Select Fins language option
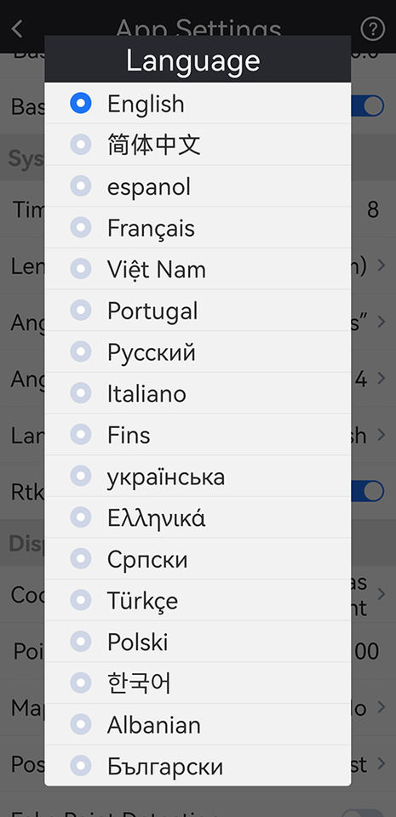 point(198,434)
